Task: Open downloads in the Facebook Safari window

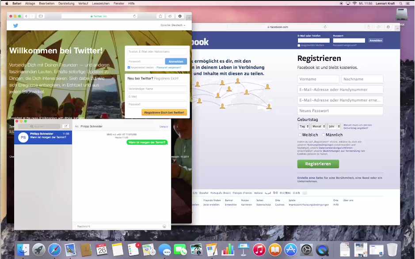Action: 388,27
